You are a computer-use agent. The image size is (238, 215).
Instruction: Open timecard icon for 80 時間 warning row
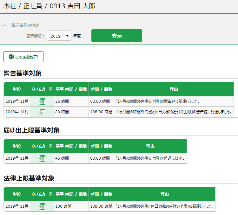click(42, 112)
